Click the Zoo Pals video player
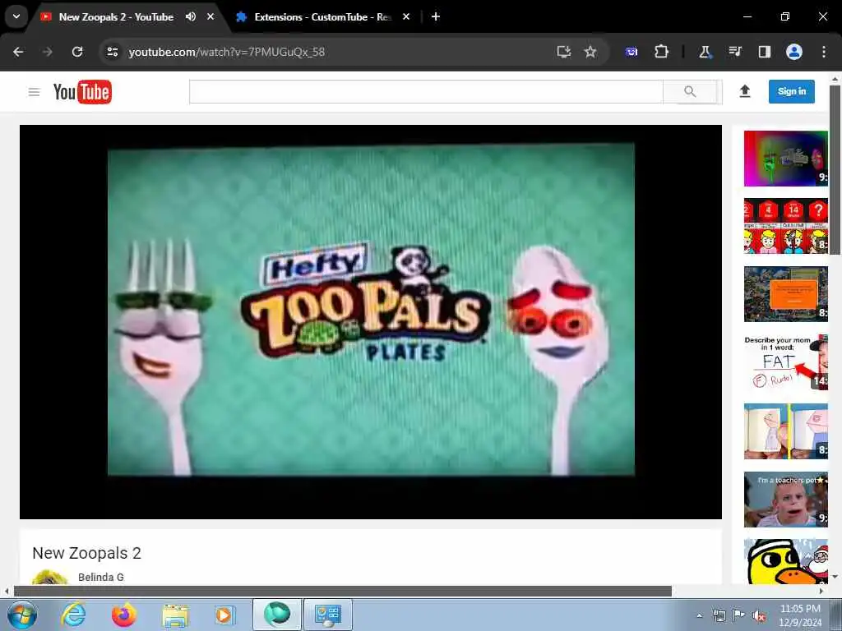The image size is (842, 631). point(371,322)
